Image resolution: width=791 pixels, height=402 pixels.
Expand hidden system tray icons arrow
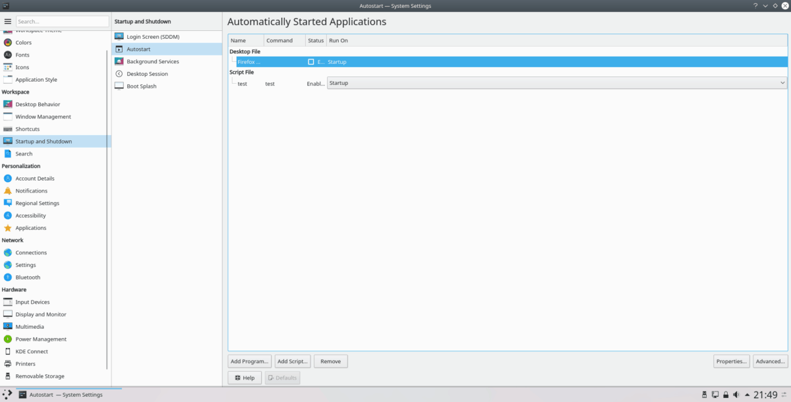[746, 395]
